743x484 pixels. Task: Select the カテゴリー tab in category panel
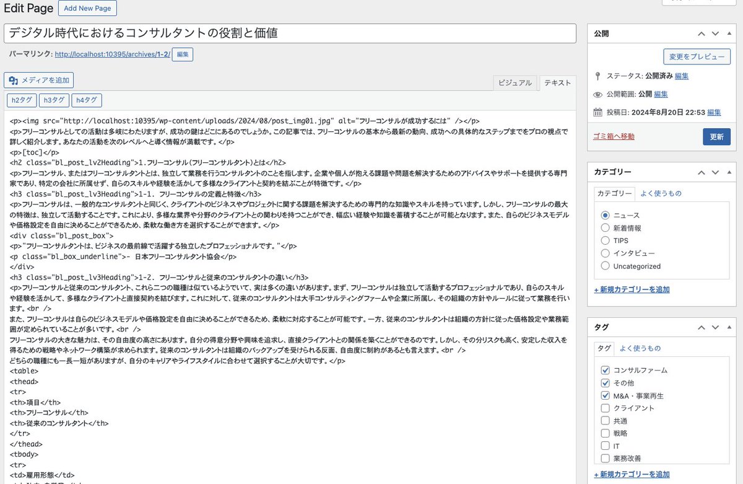[x=614, y=193]
